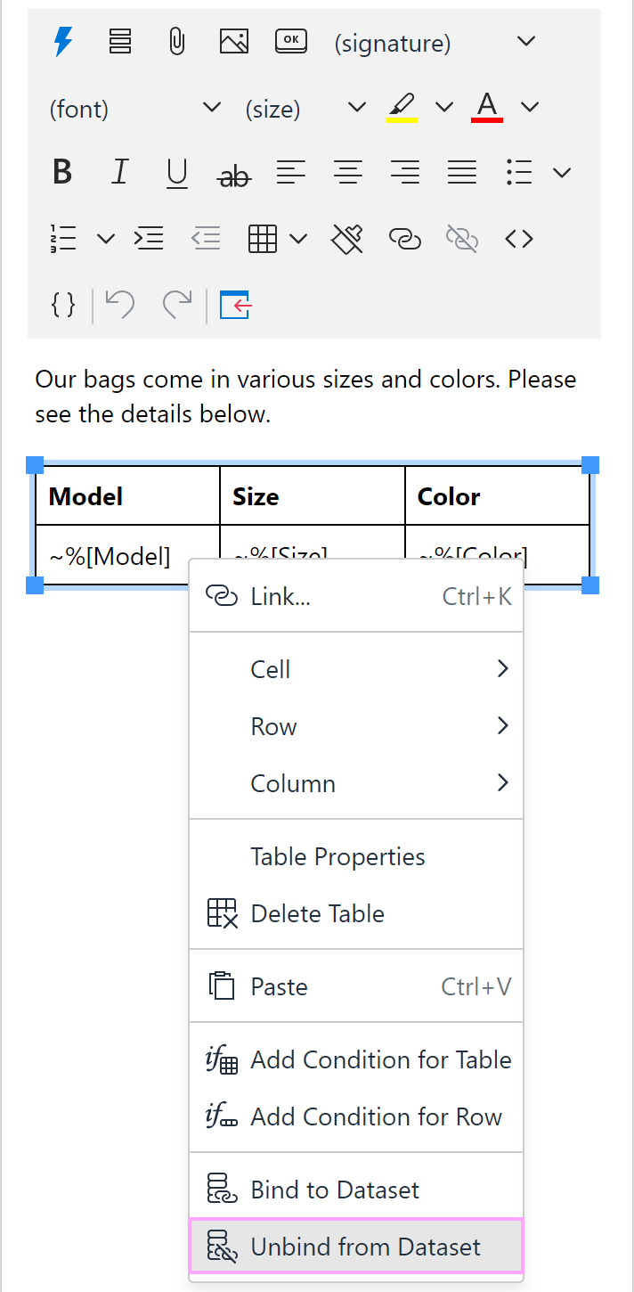This screenshot has height=1292, width=634.
Task: Click the undo arrow icon
Action: pos(119,305)
